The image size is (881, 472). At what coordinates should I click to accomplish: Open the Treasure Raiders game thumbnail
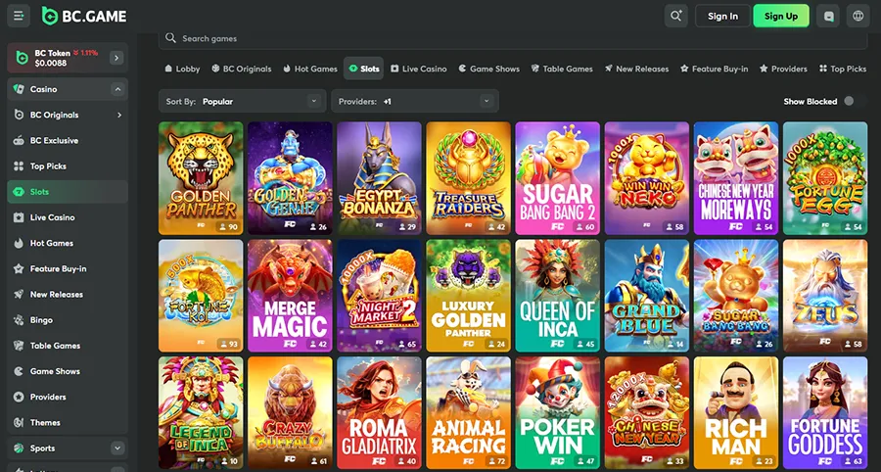[x=469, y=178]
